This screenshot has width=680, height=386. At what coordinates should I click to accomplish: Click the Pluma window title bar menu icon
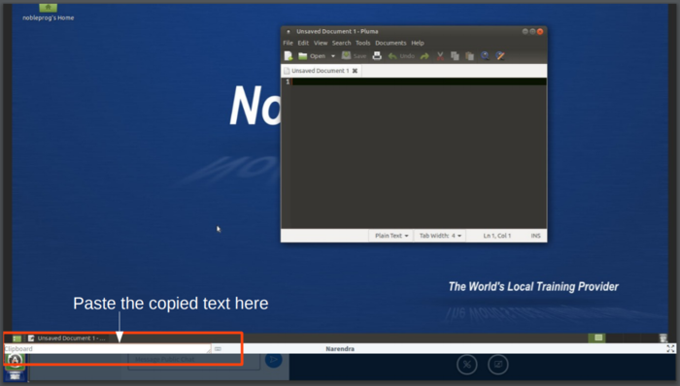coord(289,32)
